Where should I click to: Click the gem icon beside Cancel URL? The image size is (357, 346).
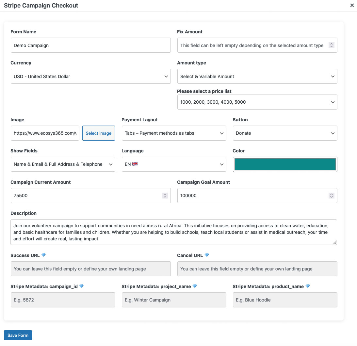(207, 255)
